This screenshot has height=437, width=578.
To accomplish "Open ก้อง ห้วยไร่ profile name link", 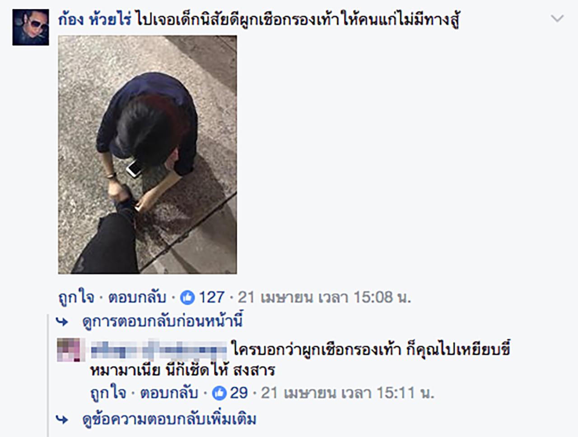I will point(95,19).
